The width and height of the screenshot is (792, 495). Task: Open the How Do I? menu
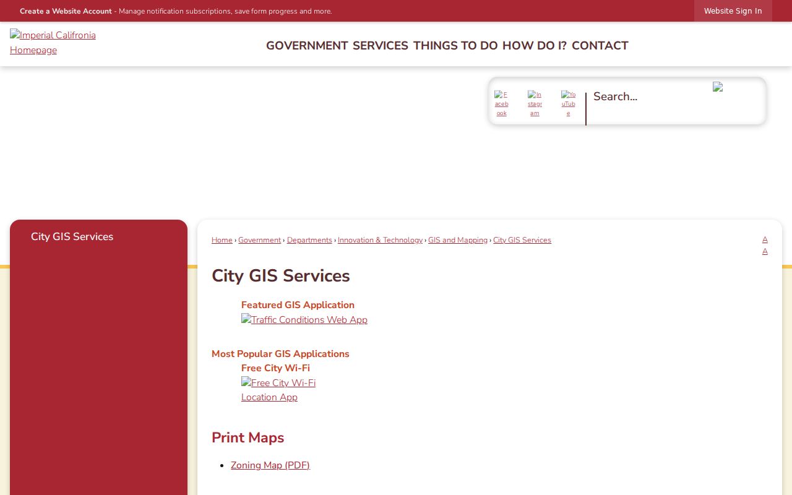(x=535, y=46)
